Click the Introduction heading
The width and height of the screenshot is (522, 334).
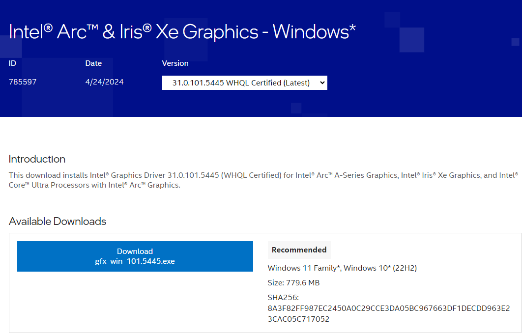(x=37, y=159)
